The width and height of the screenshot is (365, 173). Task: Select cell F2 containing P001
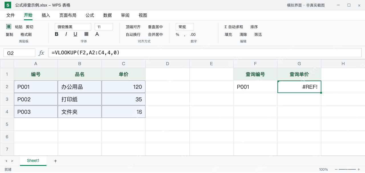[x=255, y=87]
